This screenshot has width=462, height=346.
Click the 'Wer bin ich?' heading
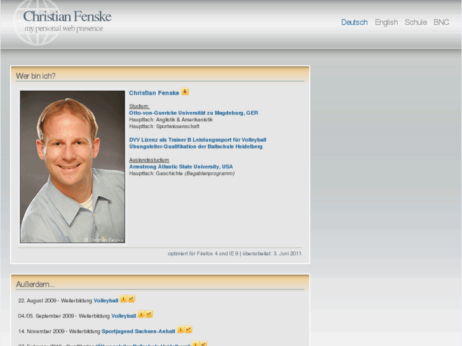36,76
